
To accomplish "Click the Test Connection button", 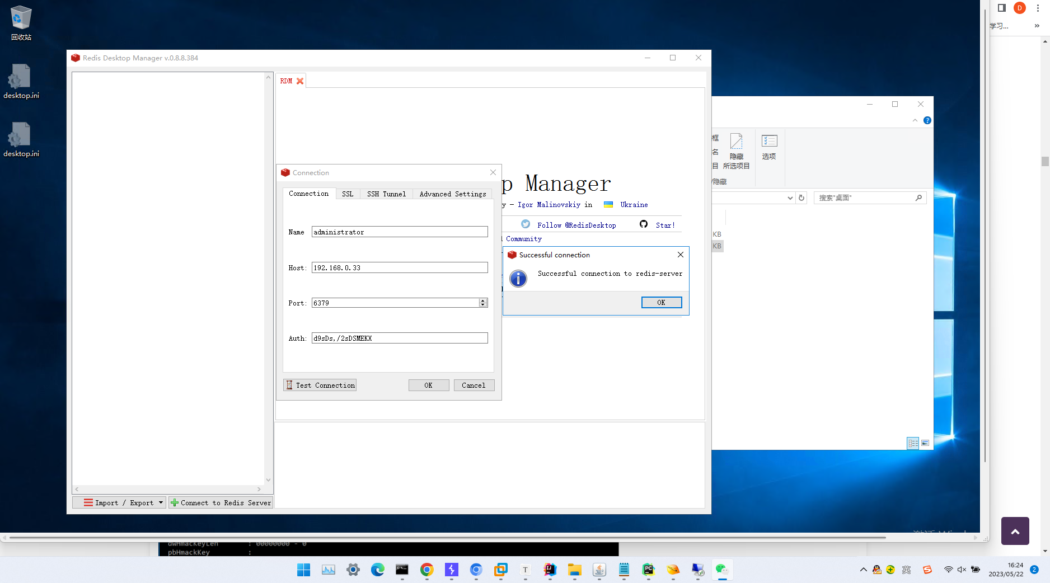I will (320, 385).
